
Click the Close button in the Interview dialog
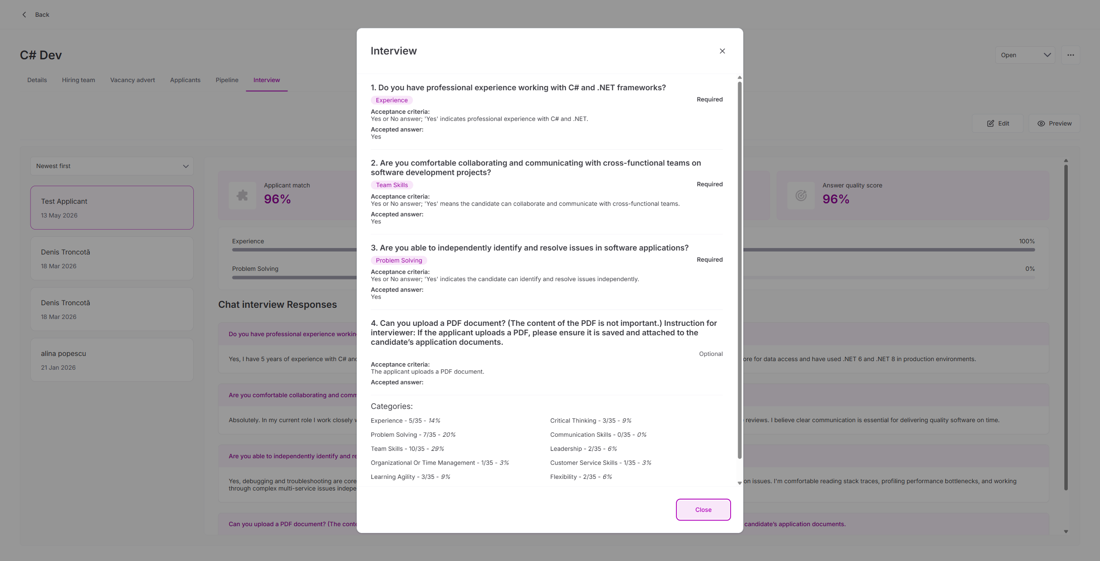[x=703, y=509]
